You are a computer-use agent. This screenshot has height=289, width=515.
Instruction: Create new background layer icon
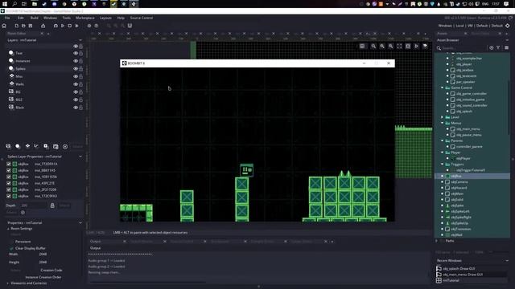pos(8,146)
